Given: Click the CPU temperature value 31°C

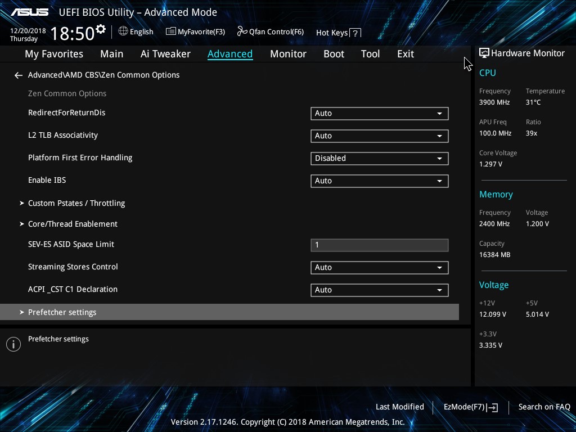Looking at the screenshot, I should [533, 102].
